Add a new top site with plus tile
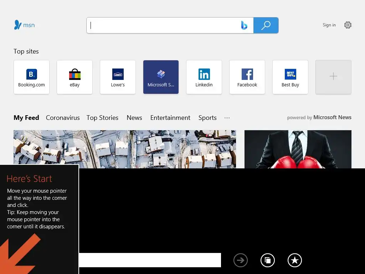The height and width of the screenshot is (274, 365). (333, 77)
